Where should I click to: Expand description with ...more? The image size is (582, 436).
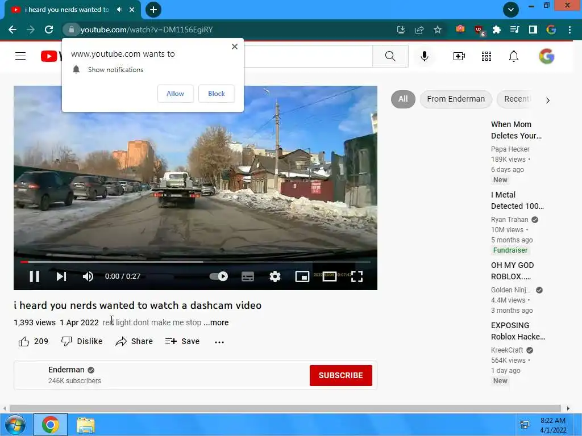point(216,322)
